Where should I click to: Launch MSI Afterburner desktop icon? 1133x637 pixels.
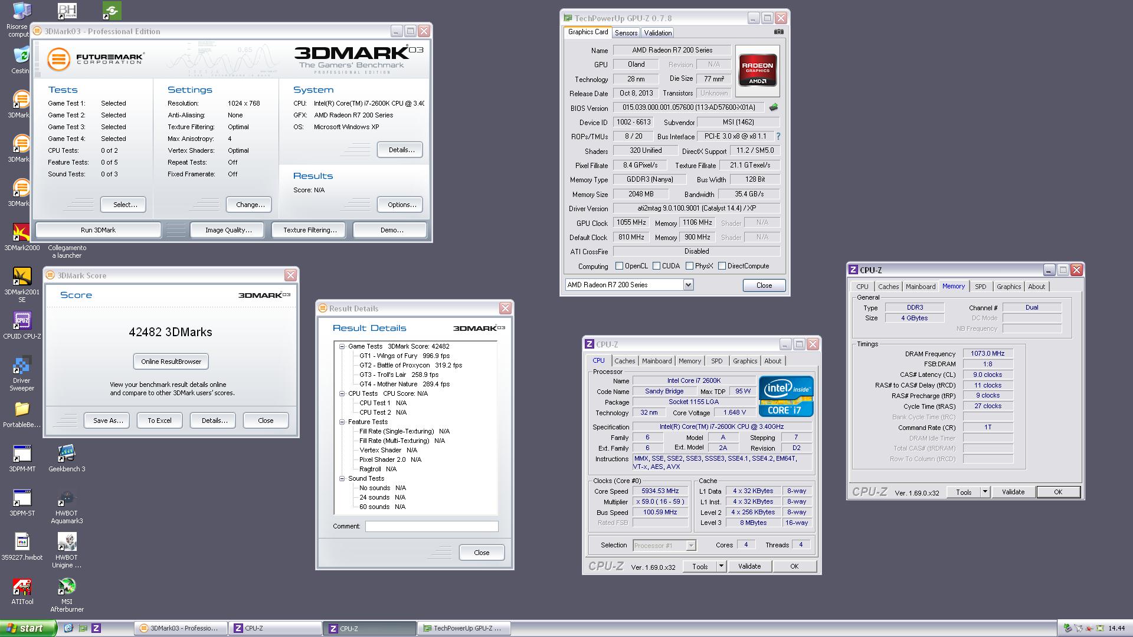coord(67,595)
